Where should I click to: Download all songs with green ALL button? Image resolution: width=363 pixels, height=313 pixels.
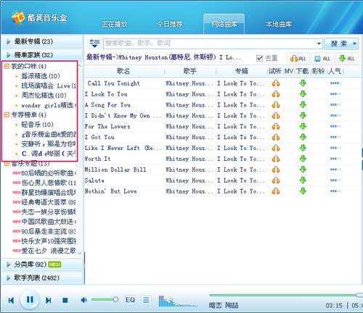click(x=346, y=59)
